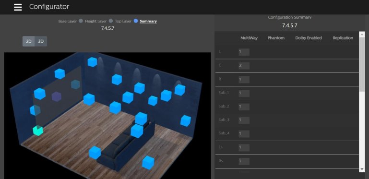
Task: Switch to 3D view
Action: coord(41,41)
